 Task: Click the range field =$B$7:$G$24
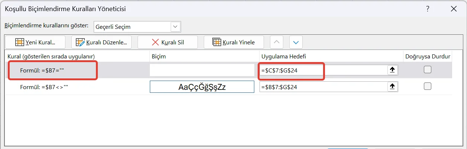pyautogui.click(x=323, y=87)
